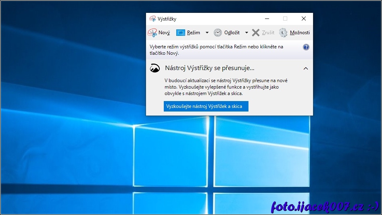Collapse the notice with the chevron arrow
This screenshot has height=215, width=382.
[x=306, y=68]
